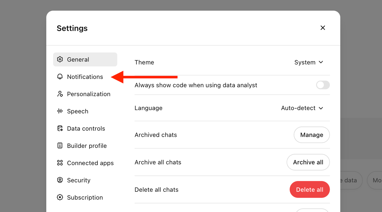
Task: Go to Speech settings
Action: coord(85,111)
